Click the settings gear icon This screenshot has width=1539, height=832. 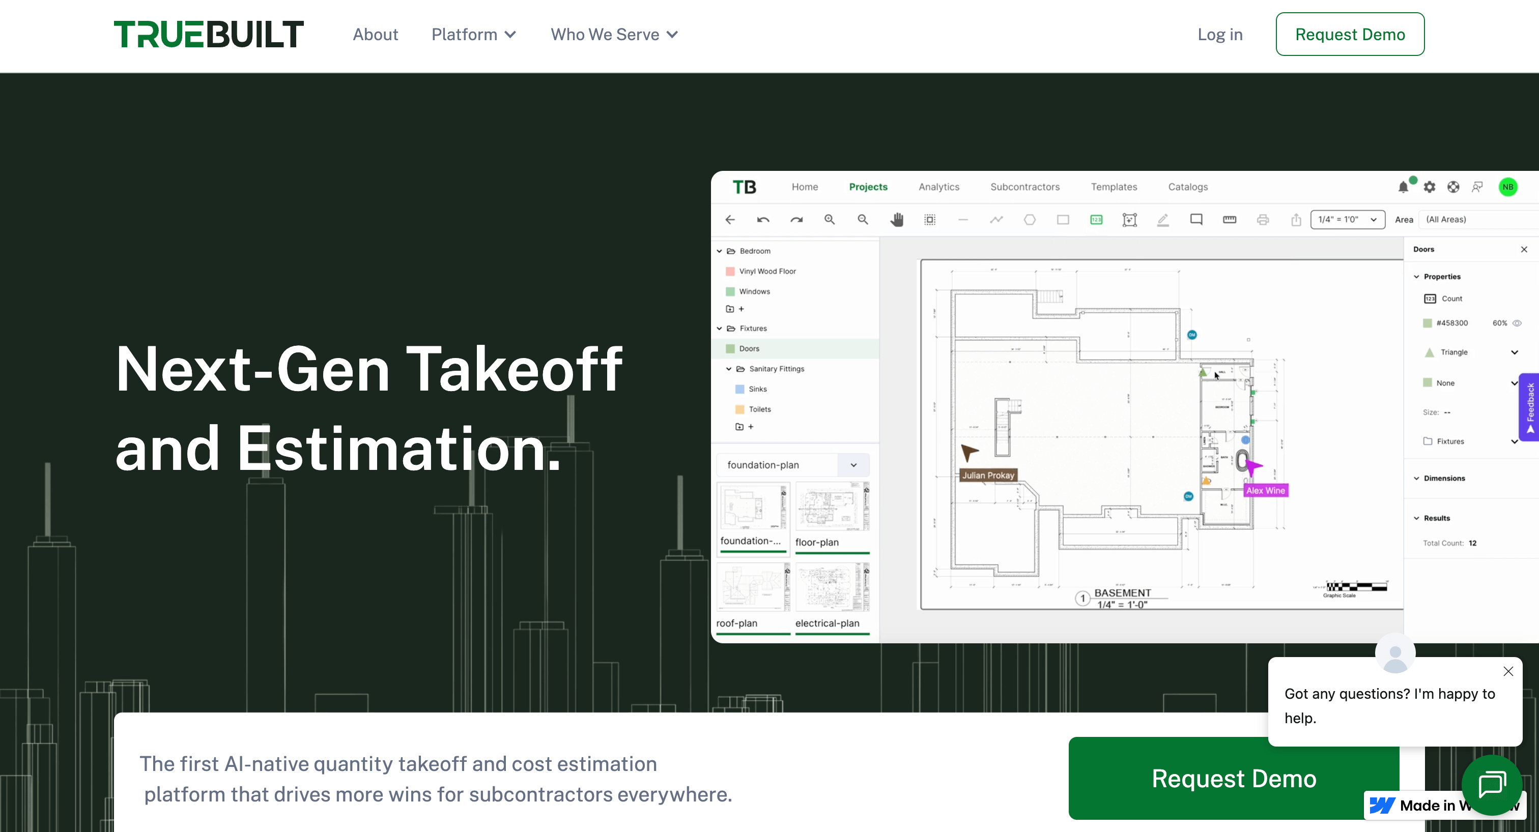(1429, 188)
